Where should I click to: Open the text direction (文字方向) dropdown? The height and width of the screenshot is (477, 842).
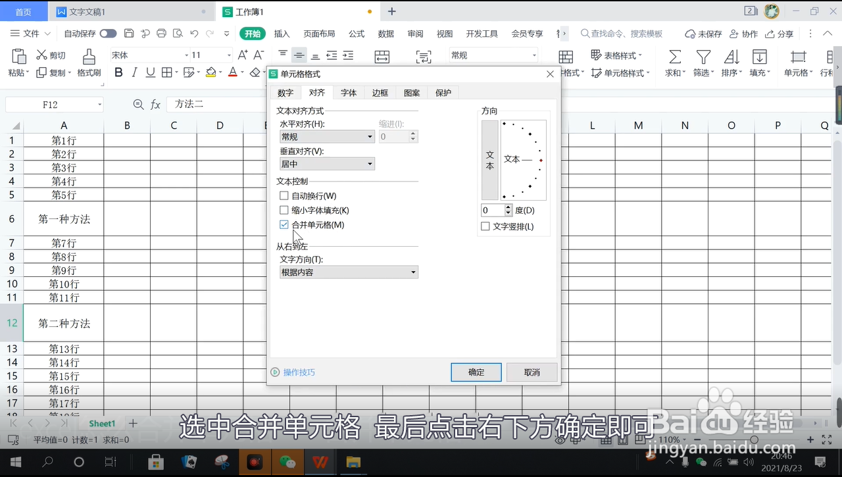point(413,272)
